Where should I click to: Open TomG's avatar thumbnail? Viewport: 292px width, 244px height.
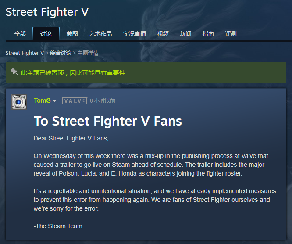click(x=19, y=101)
